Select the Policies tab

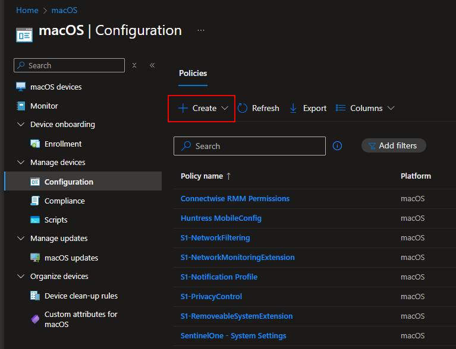pos(193,74)
